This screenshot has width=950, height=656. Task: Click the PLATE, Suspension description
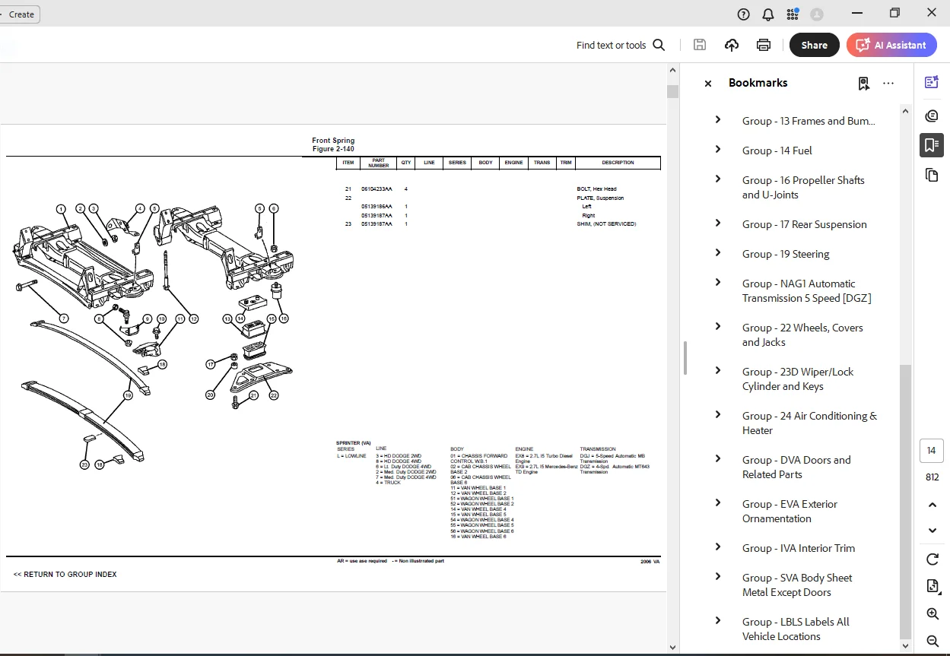[600, 198]
